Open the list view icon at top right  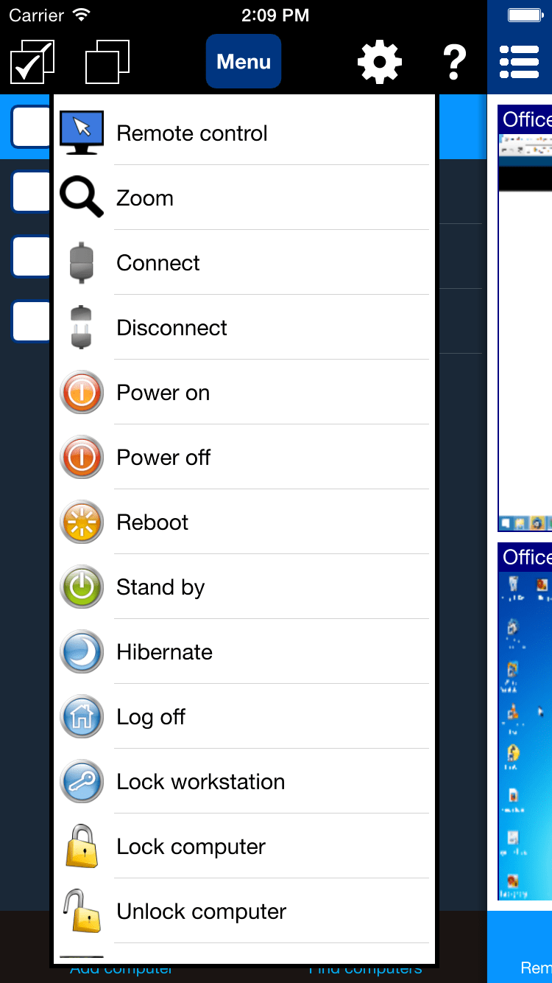(519, 62)
